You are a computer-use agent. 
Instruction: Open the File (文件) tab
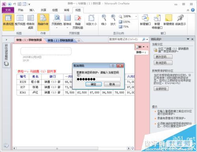(8, 10)
